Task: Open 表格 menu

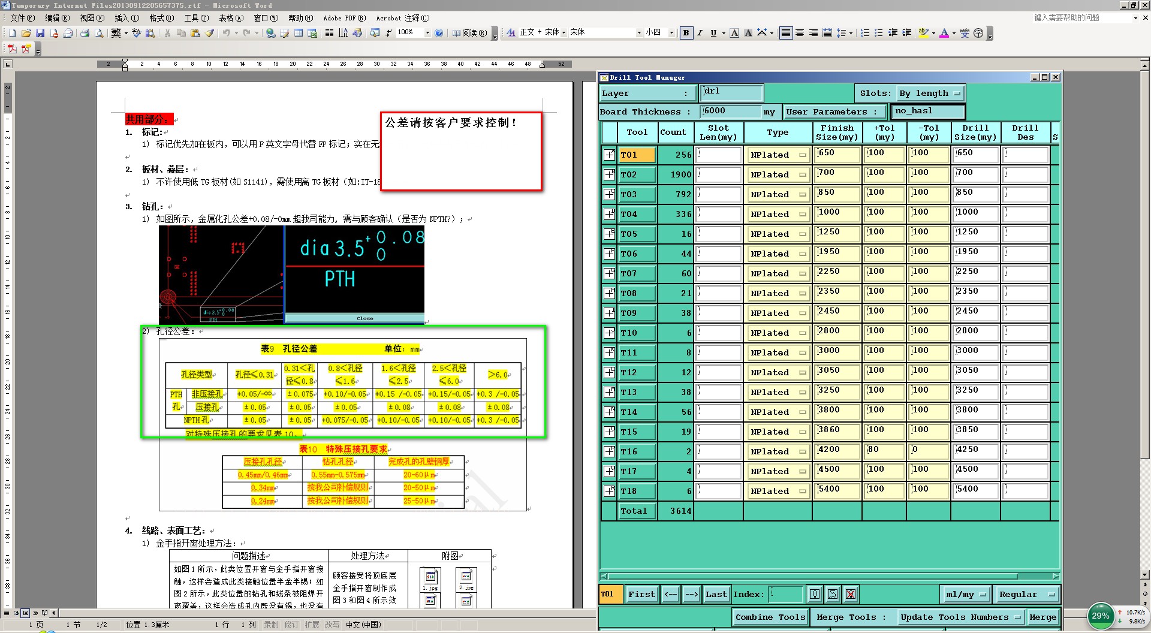Action: click(x=231, y=18)
